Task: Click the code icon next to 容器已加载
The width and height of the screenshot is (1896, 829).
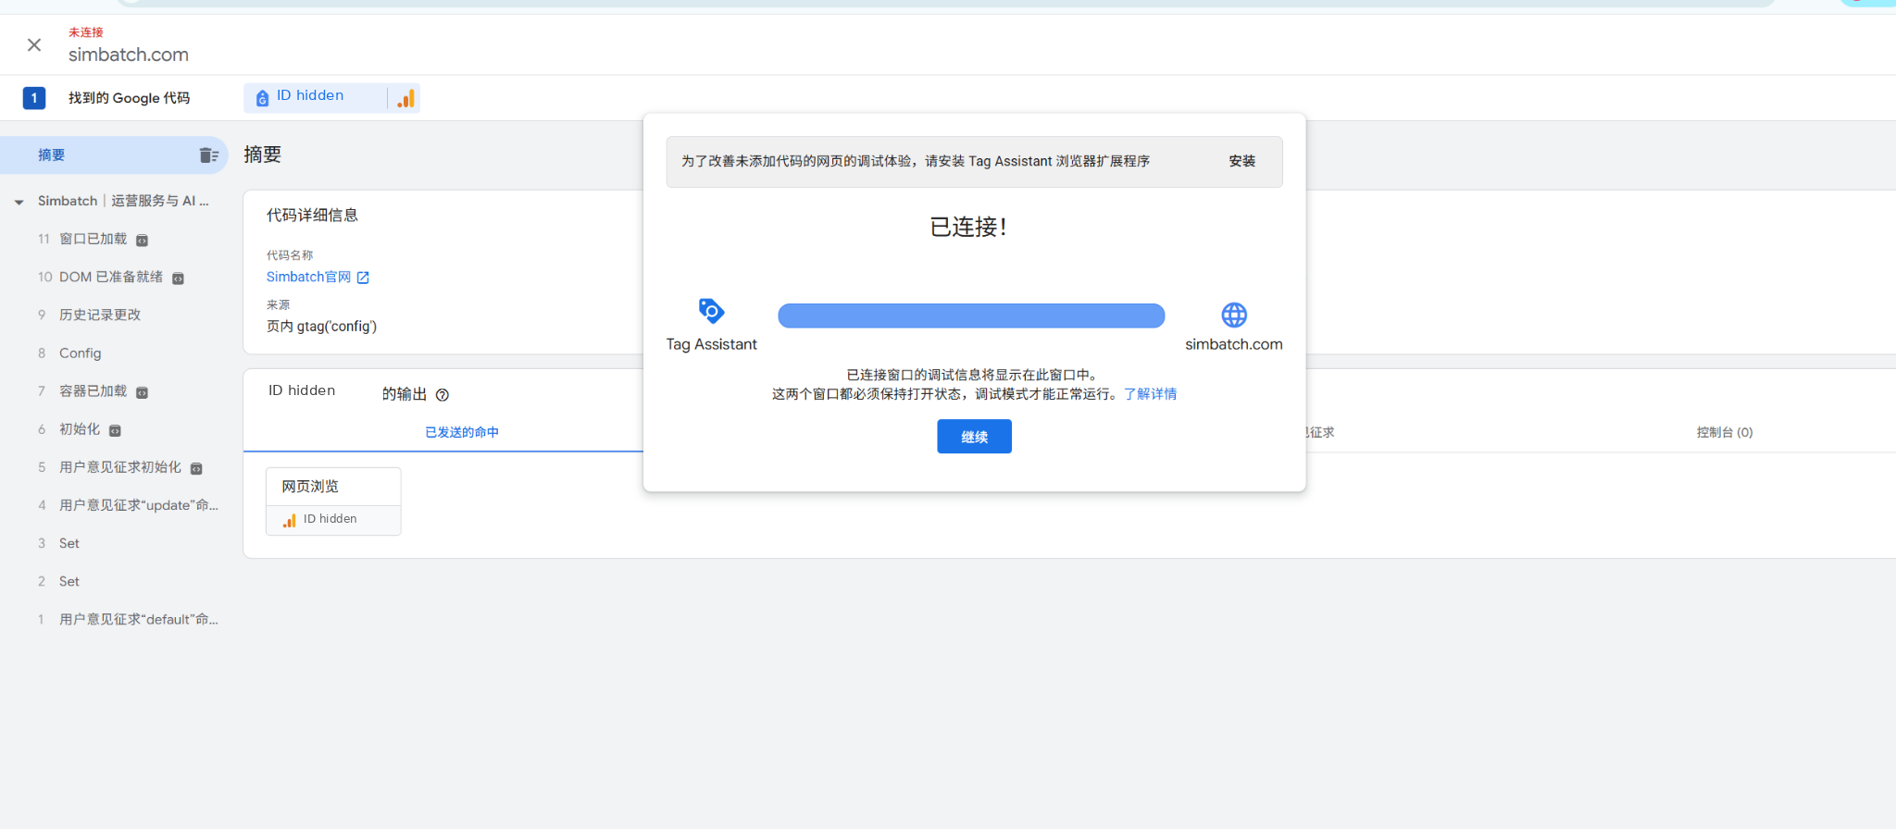Action: tap(143, 392)
